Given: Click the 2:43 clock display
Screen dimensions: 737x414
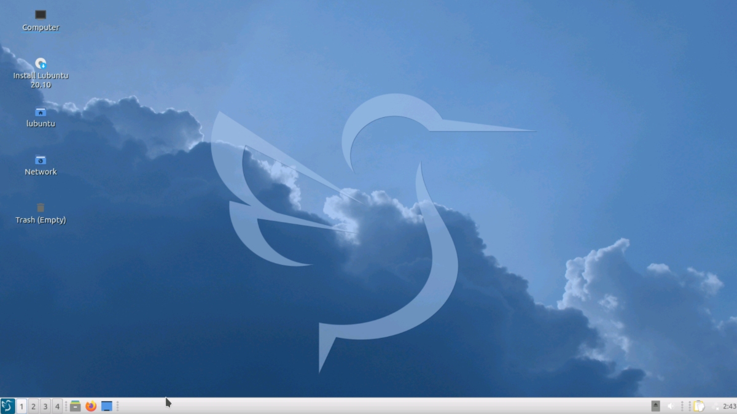Looking at the screenshot, I should click(728, 405).
